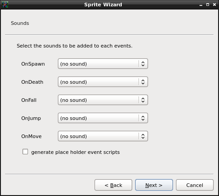Image resolution: width=219 pixels, height=196 pixels.
Task: Open the OnSpawn sound dropdown
Action: pyautogui.click(x=103, y=64)
